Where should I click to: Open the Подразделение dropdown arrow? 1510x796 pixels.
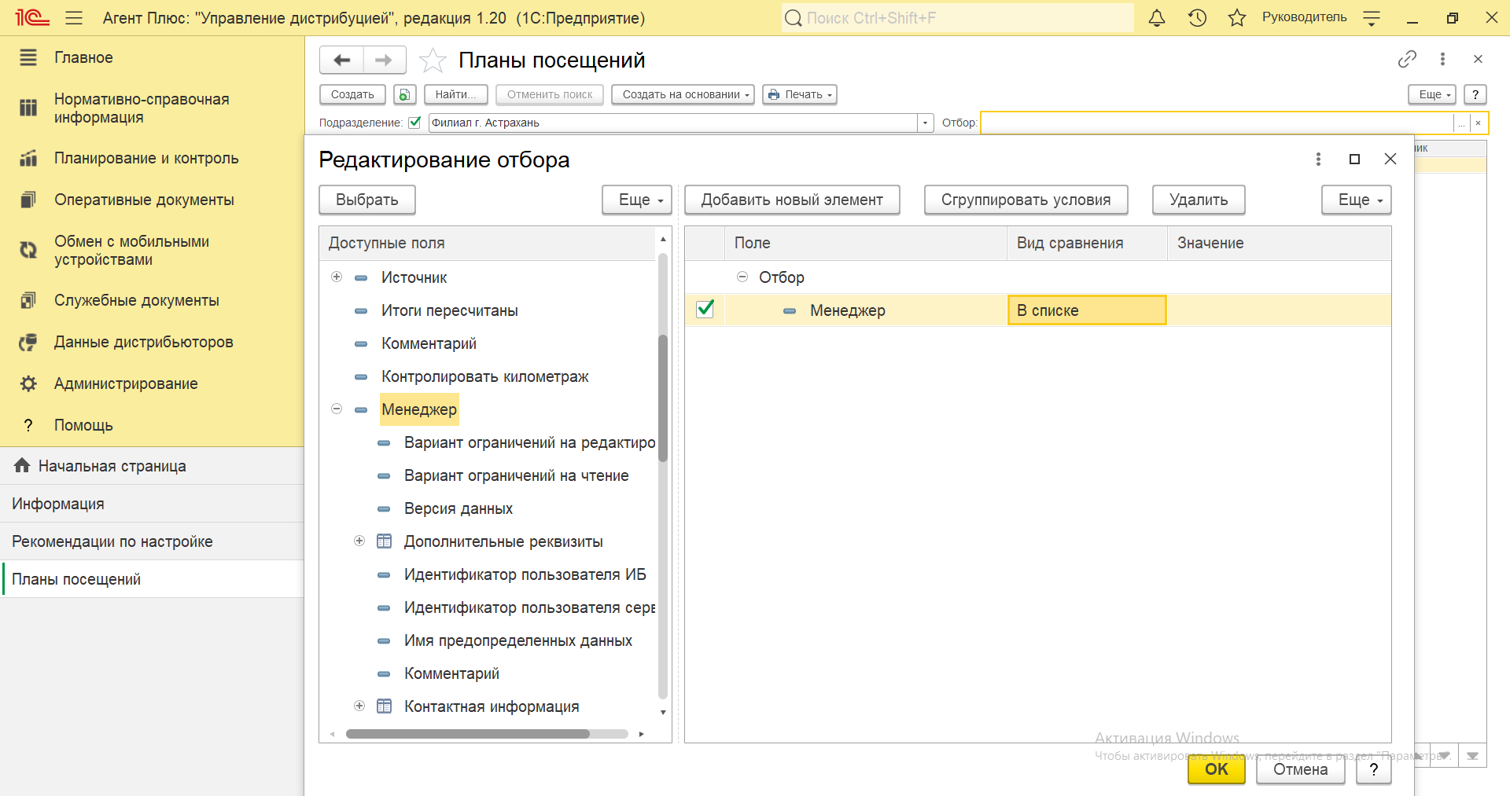click(925, 123)
